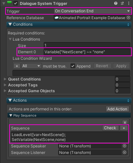Click the plus button beside Check
The height and width of the screenshot is (163, 133).
coord(124,128)
